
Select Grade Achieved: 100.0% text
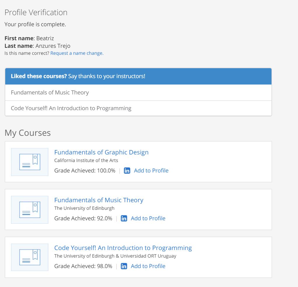pos(85,171)
